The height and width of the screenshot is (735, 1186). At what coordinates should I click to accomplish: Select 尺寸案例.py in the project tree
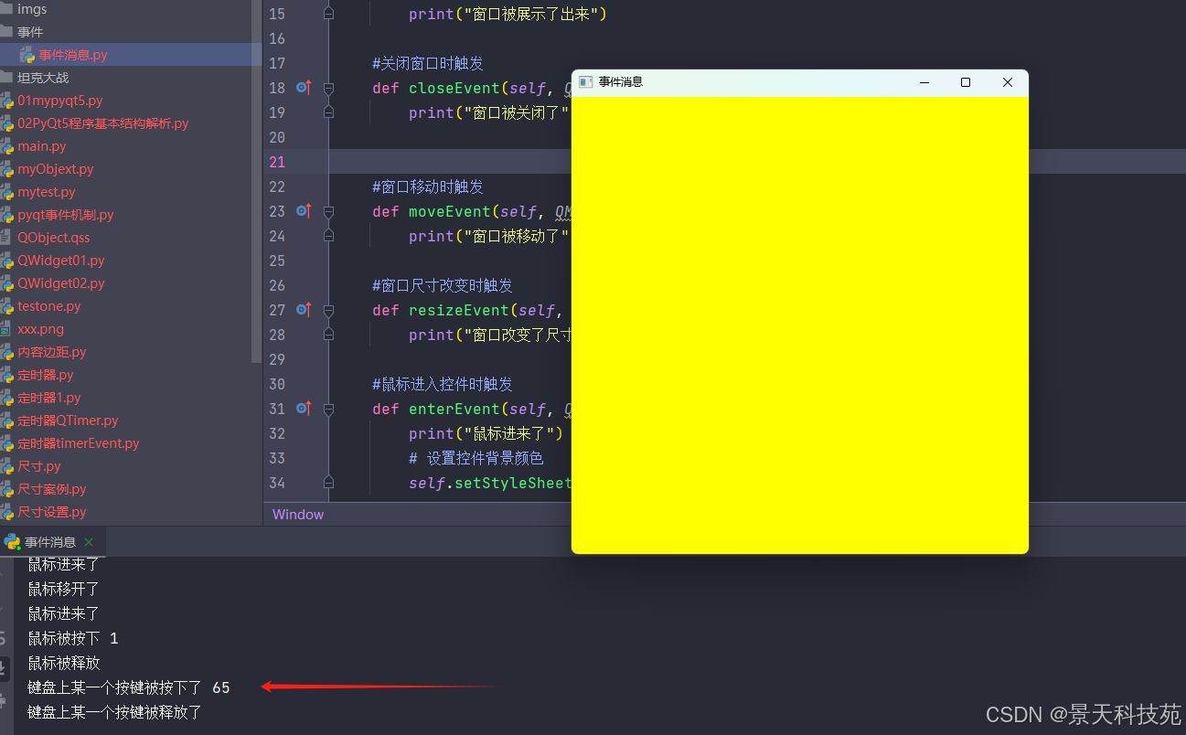click(51, 489)
